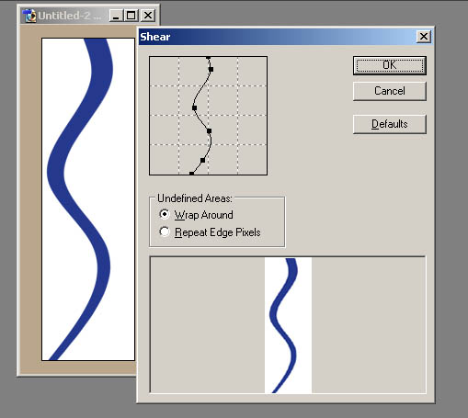
Task: Select the leftmost middle curve control point
Action: click(x=194, y=107)
